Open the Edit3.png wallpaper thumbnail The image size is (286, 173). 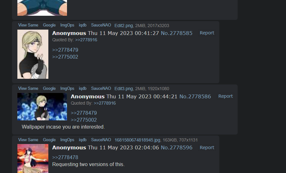coord(42,107)
